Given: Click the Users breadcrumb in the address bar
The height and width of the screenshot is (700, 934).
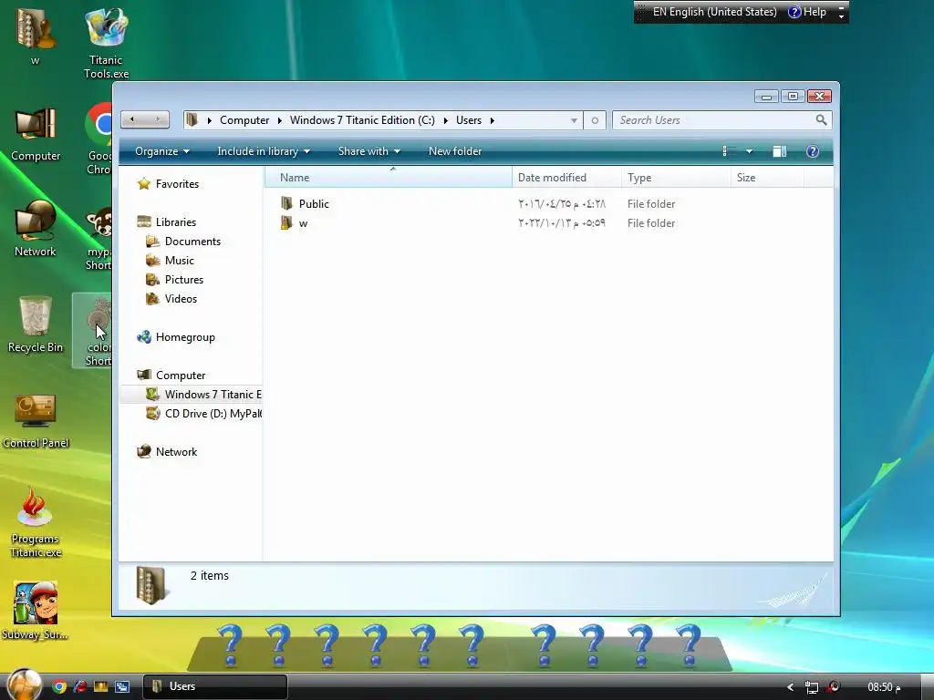Looking at the screenshot, I should tap(469, 120).
